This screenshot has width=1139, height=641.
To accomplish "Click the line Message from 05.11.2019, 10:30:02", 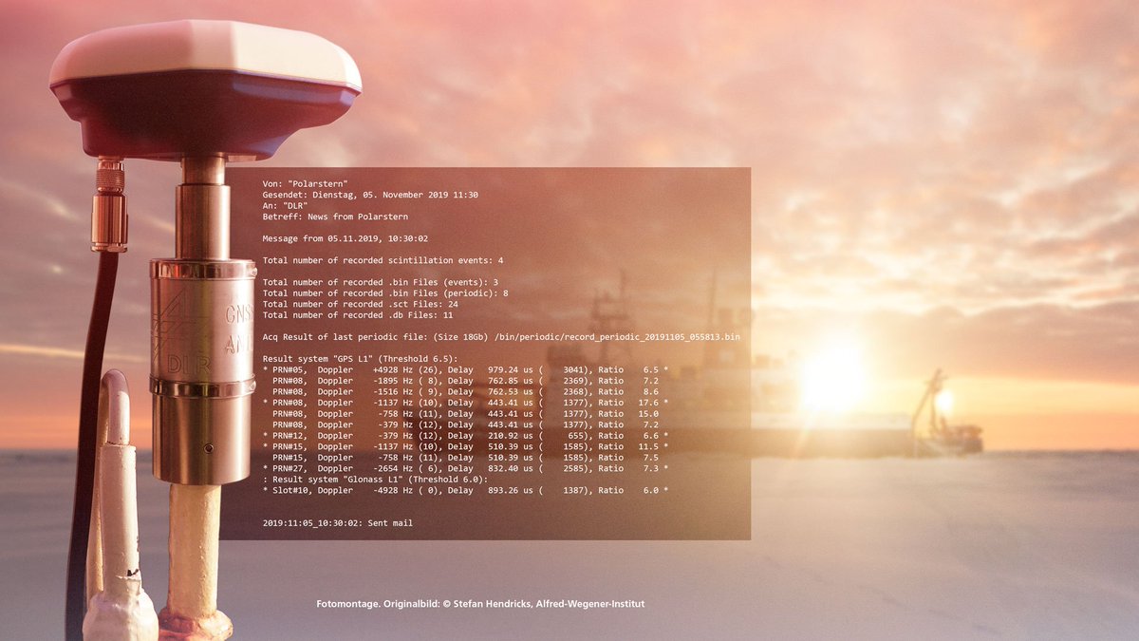I will coord(345,239).
